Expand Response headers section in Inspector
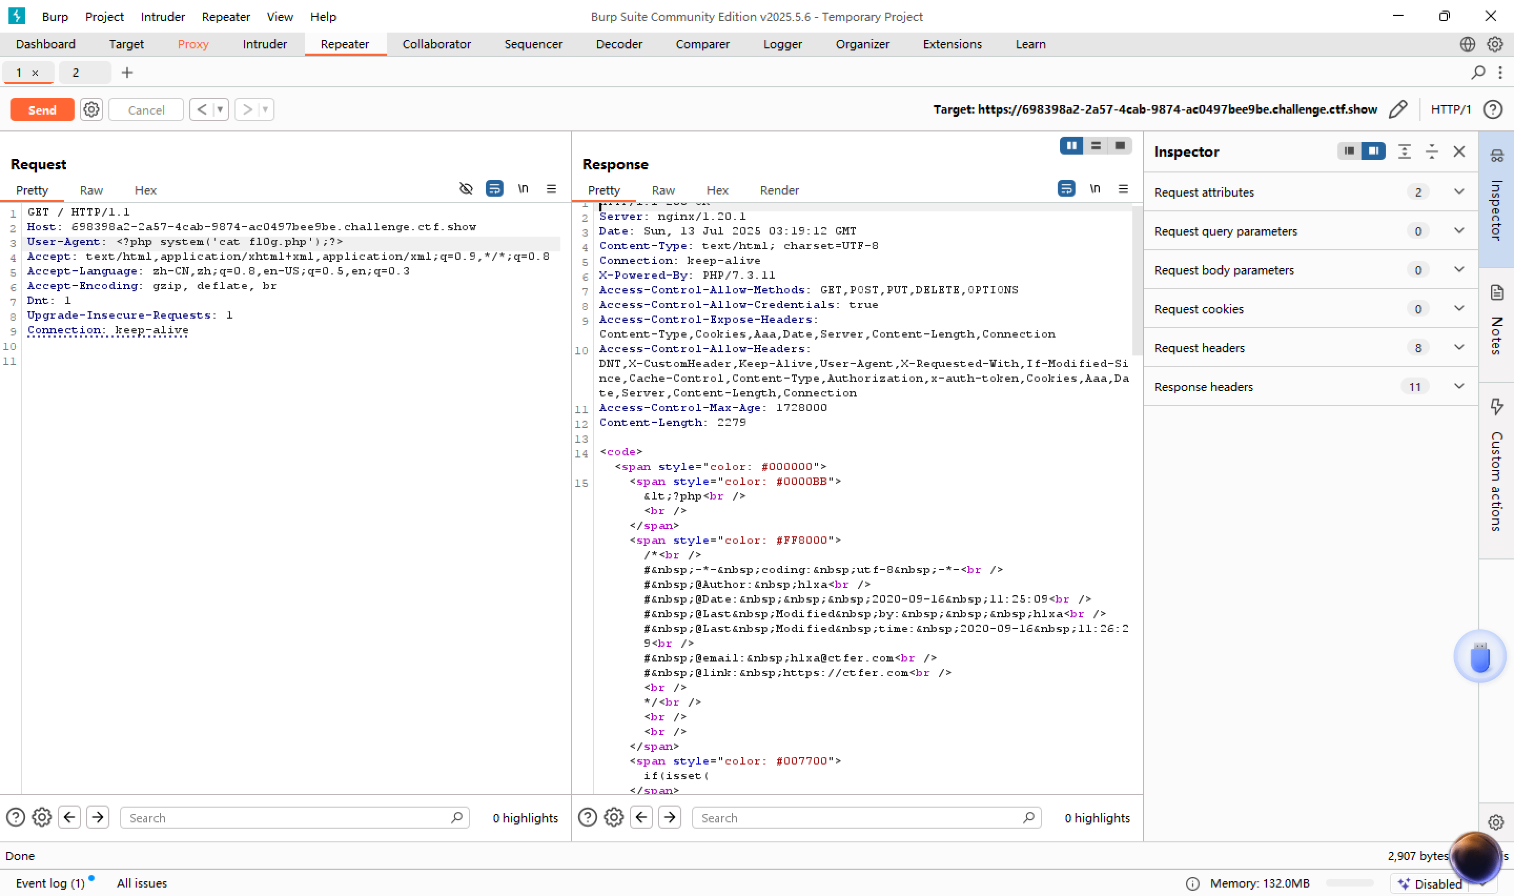The image size is (1514, 896). [x=1458, y=386]
